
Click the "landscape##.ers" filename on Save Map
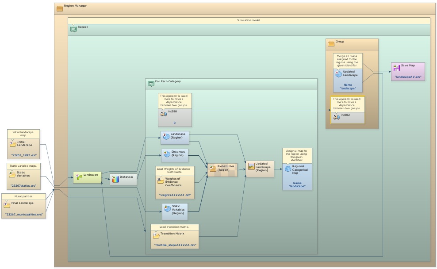click(x=408, y=77)
